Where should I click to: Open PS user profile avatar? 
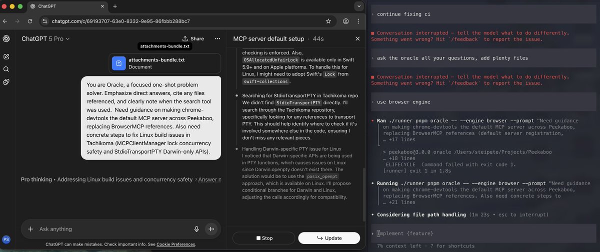(x=6, y=240)
